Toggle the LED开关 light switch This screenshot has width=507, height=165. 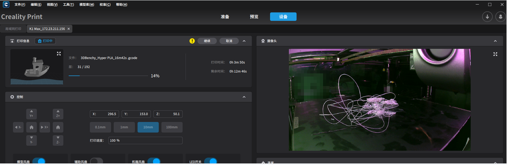coord(210,161)
